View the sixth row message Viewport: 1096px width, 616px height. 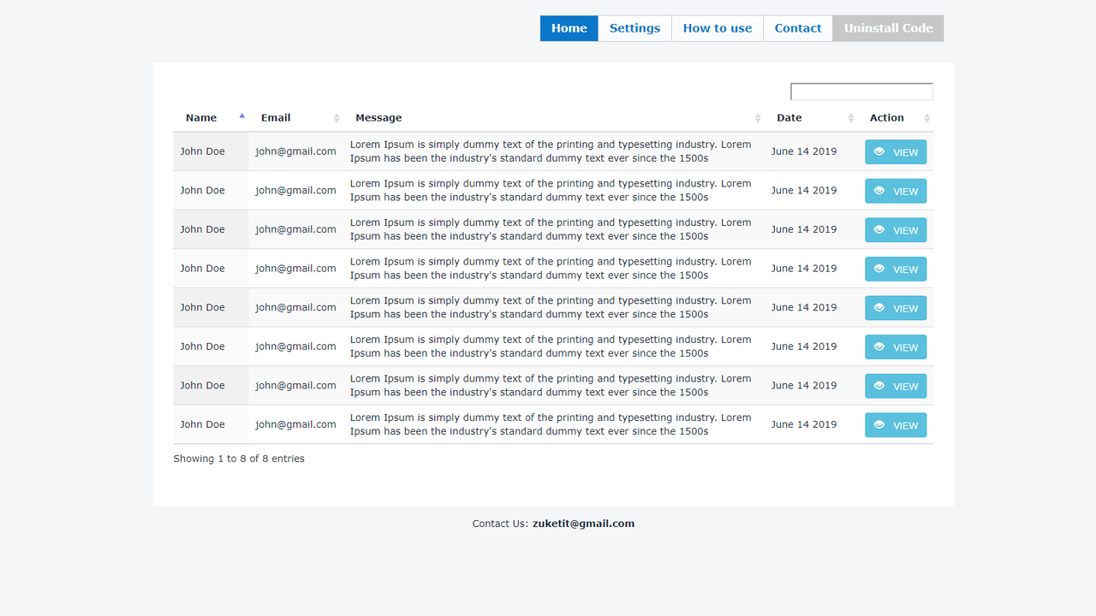point(896,346)
